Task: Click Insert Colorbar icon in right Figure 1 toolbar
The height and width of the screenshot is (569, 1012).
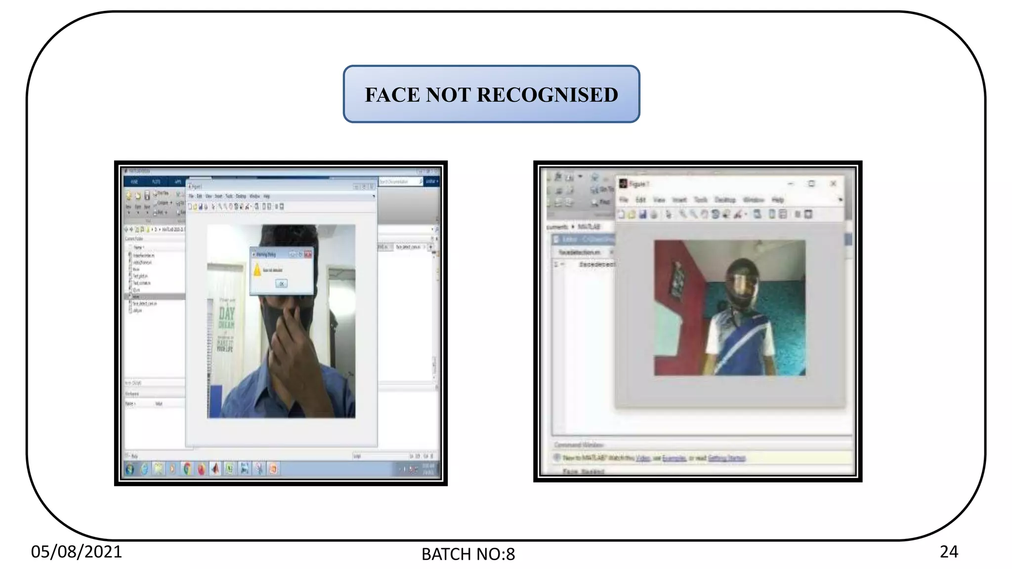Action: pyautogui.click(x=772, y=214)
